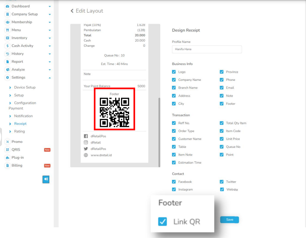
Task: Expand the Company Setup dropdown arrow
Action: coord(50,14)
